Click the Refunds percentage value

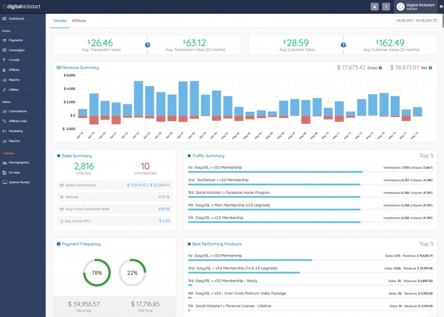[x=164, y=197]
